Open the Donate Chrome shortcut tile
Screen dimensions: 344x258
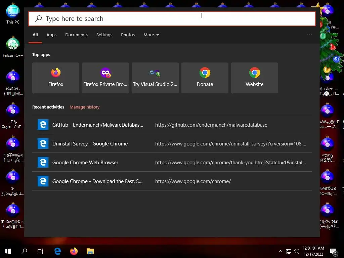(x=205, y=78)
